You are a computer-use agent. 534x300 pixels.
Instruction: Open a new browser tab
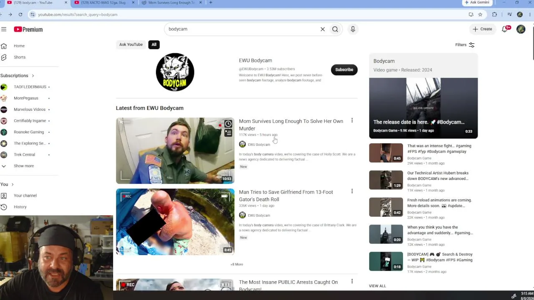point(211,2)
